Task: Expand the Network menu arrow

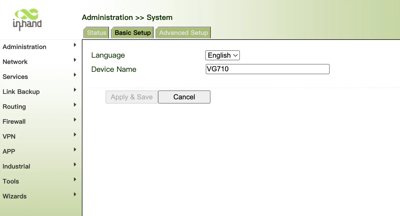Action: click(x=75, y=60)
